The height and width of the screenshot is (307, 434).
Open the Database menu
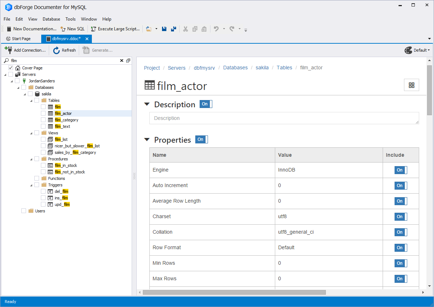pyautogui.click(x=51, y=19)
